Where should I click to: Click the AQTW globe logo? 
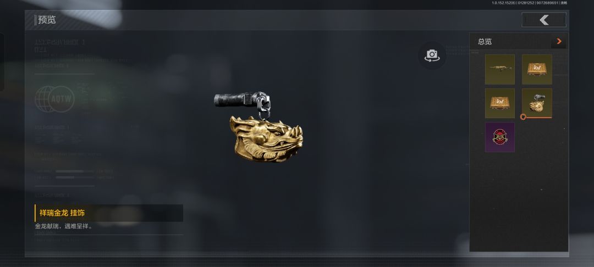point(55,99)
